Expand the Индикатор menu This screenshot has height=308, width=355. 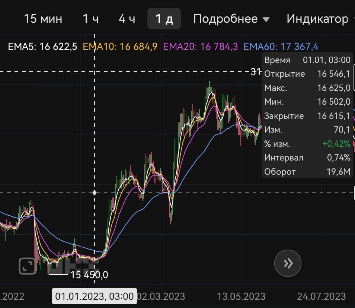[317, 19]
